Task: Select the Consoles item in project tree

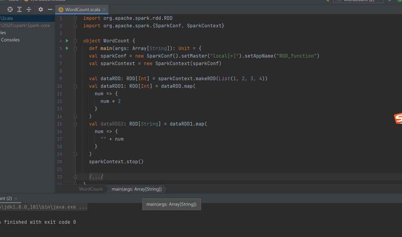Action: 10,40
